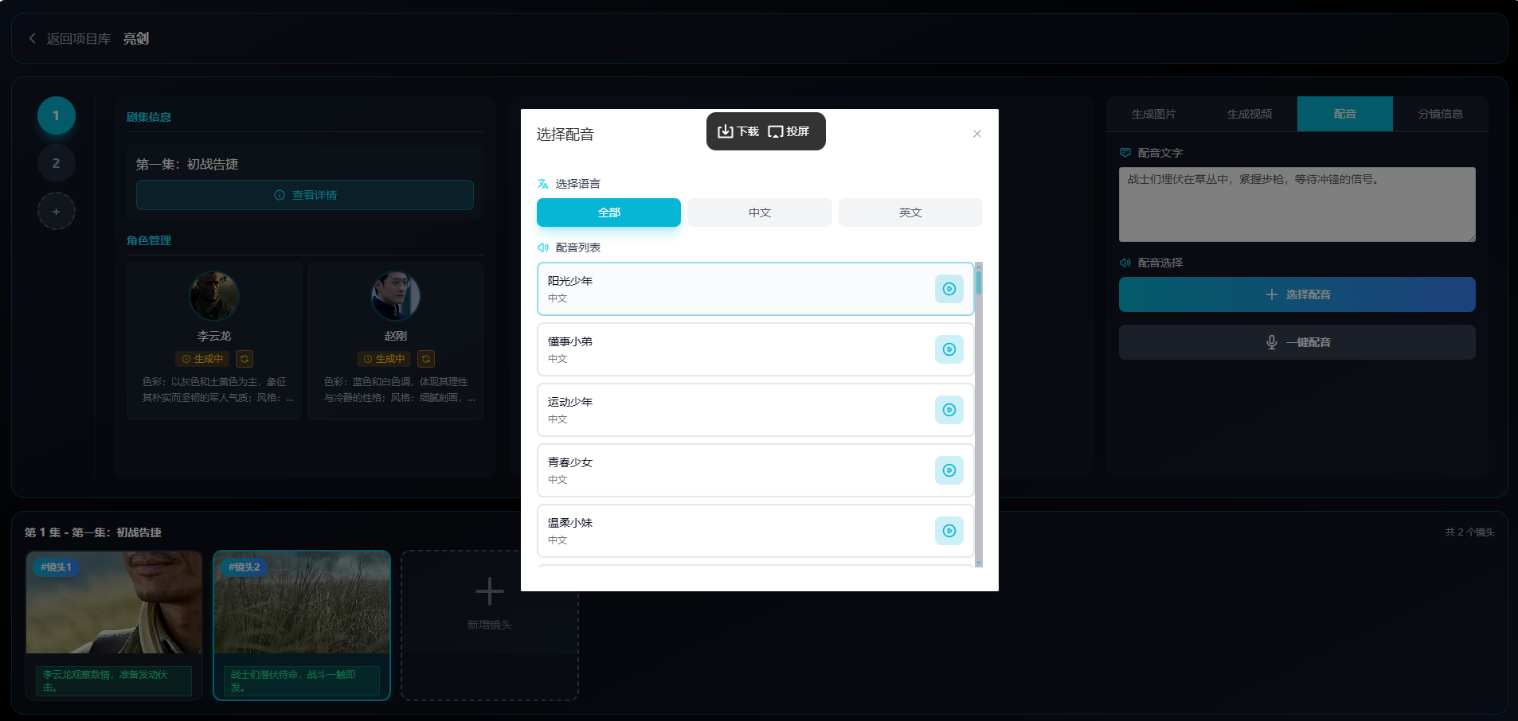This screenshot has width=1518, height=721.
Task: Play preview of 温柔小妹 voice
Action: pos(949,531)
